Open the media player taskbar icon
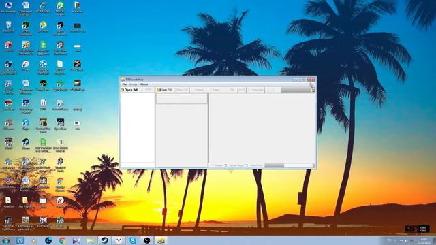Image resolution: width=436 pixels, height=245 pixels. [x=33, y=240]
